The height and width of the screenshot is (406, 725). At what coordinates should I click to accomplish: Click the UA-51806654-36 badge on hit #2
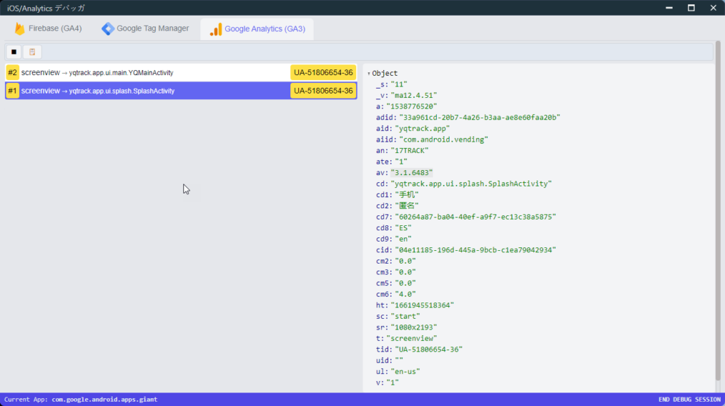[323, 73]
